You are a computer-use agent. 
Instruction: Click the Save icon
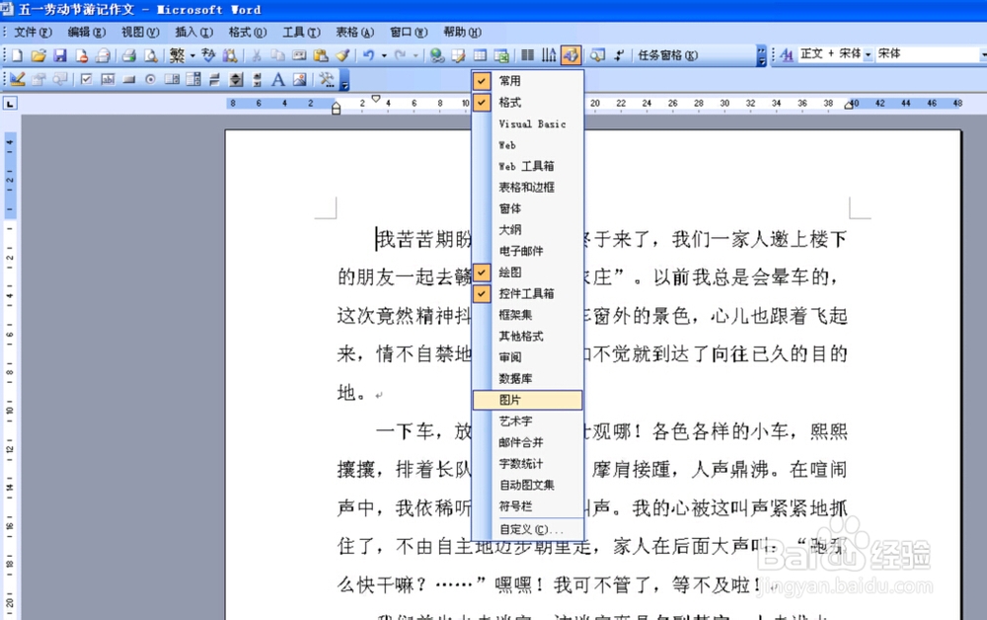[x=60, y=55]
